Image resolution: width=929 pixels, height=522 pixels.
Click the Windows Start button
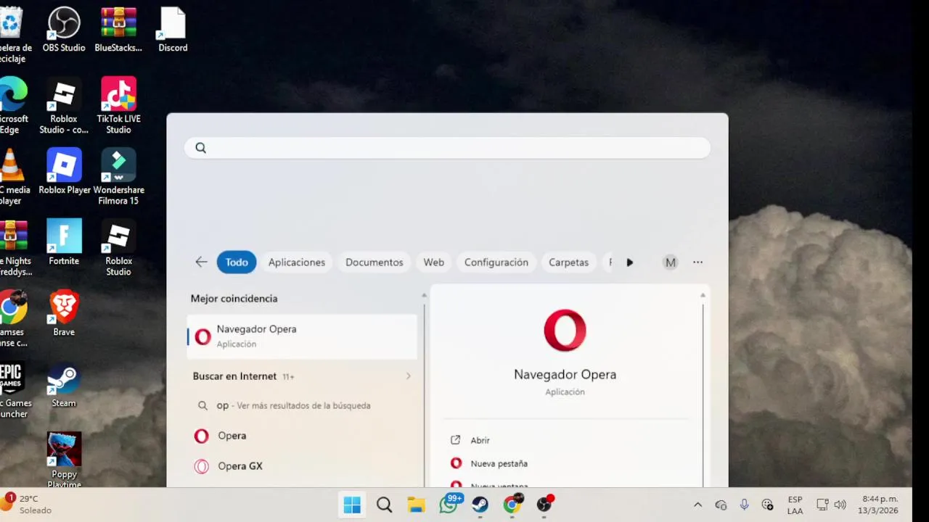(x=352, y=505)
